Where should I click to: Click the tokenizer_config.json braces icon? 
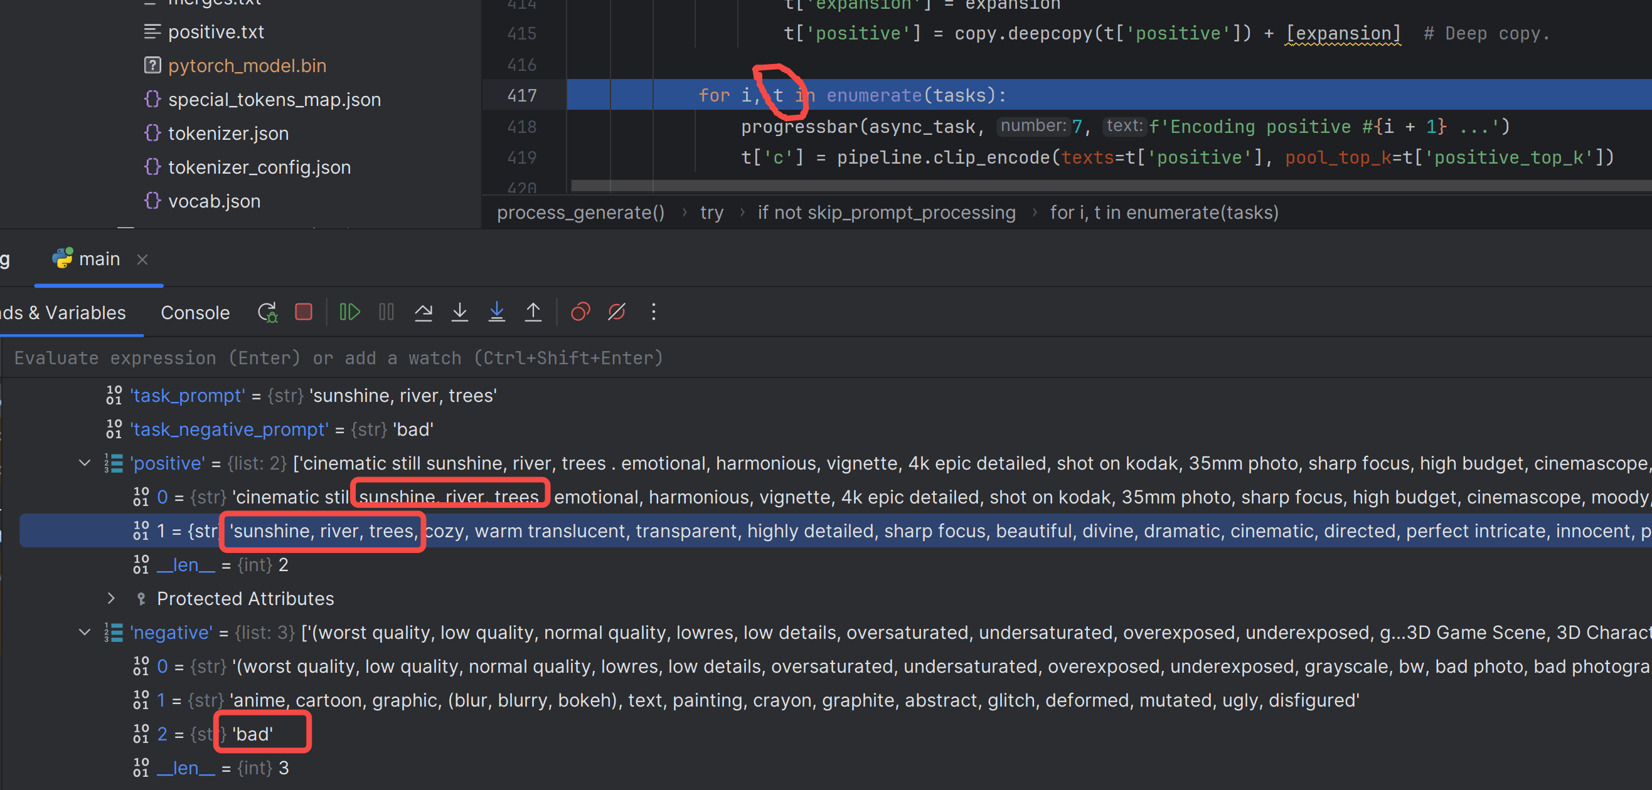(152, 167)
